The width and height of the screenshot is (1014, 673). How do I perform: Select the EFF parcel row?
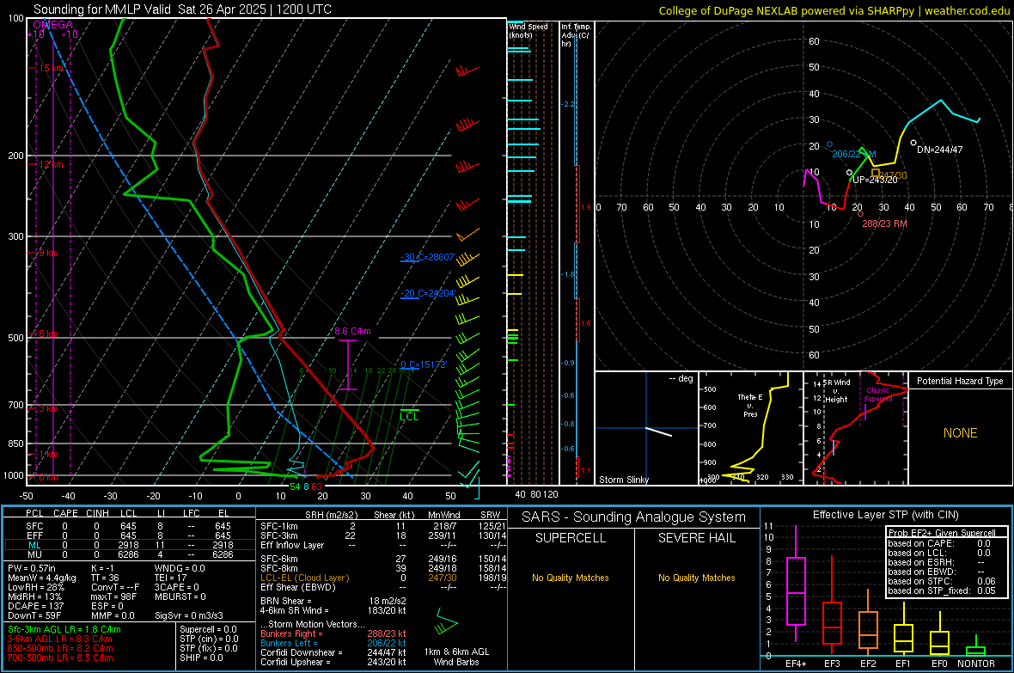[x=128, y=535]
